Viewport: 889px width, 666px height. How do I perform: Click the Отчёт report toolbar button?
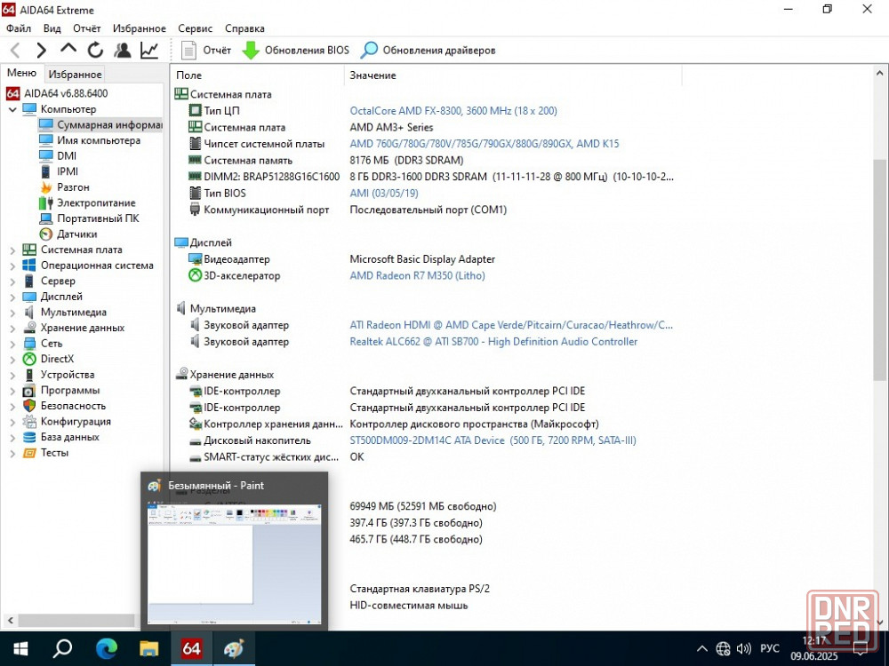tap(206, 51)
